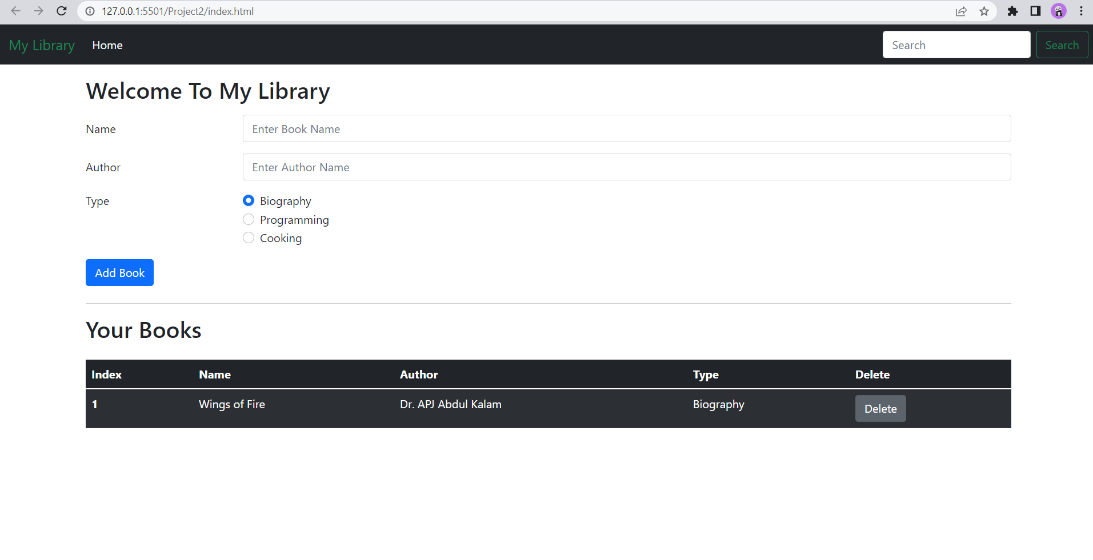Viewport: 1093px width, 560px height.
Task: Click the browser profile avatar
Action: 1059,11
